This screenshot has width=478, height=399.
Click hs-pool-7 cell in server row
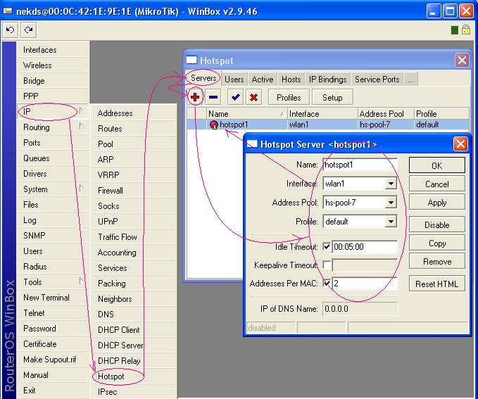386,125
